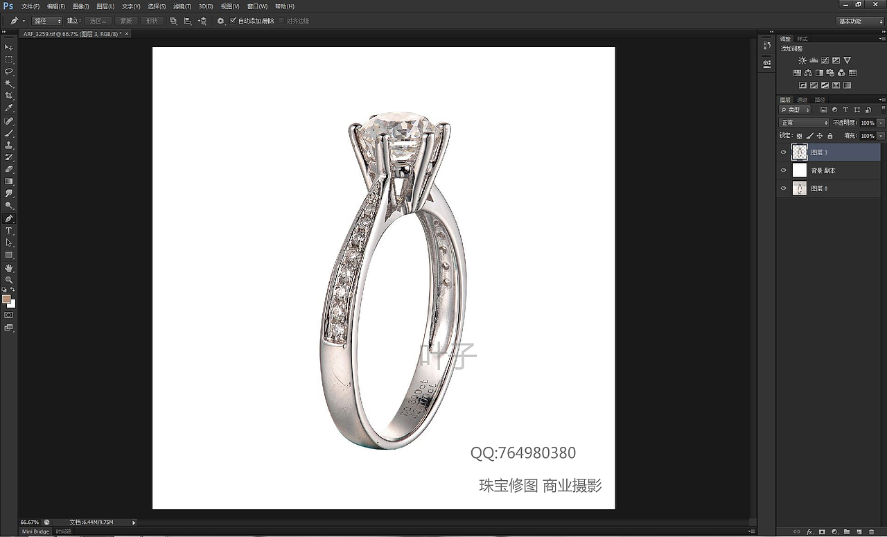The width and height of the screenshot is (887, 537).
Task: Toggle lock image pixels (brush icon)
Action: pyautogui.click(x=809, y=136)
